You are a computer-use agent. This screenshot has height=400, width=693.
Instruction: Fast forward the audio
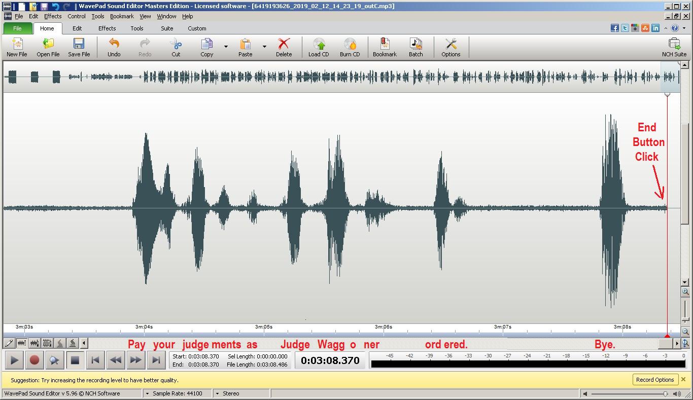[136, 360]
